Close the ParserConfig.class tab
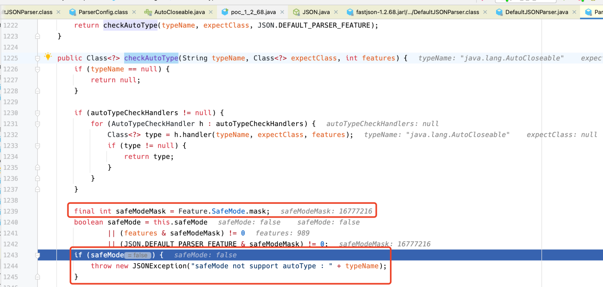This screenshot has width=603, height=287. tap(134, 12)
